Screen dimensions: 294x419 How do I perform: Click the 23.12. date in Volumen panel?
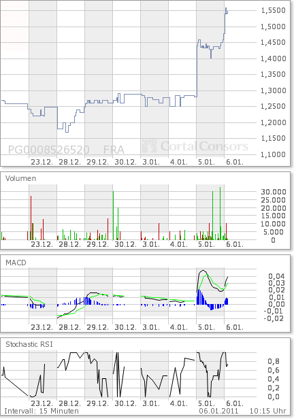click(x=42, y=244)
